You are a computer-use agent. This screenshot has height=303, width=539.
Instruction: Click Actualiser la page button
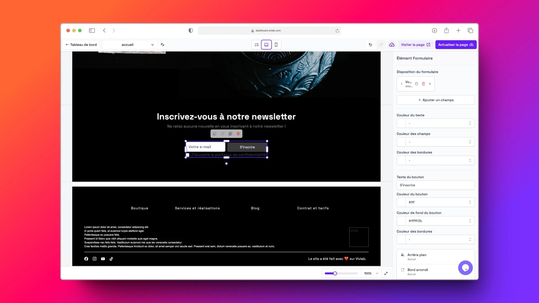click(456, 45)
